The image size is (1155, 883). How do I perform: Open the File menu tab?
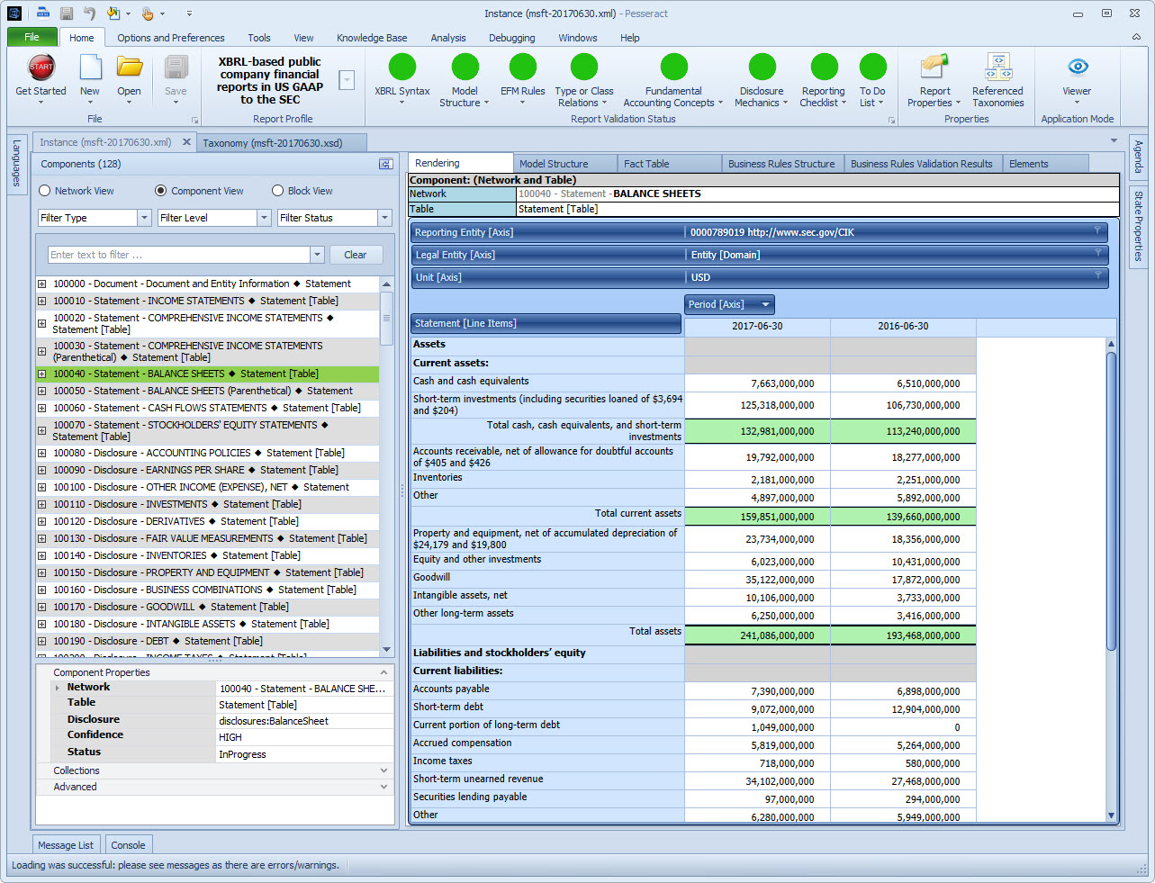(x=32, y=37)
